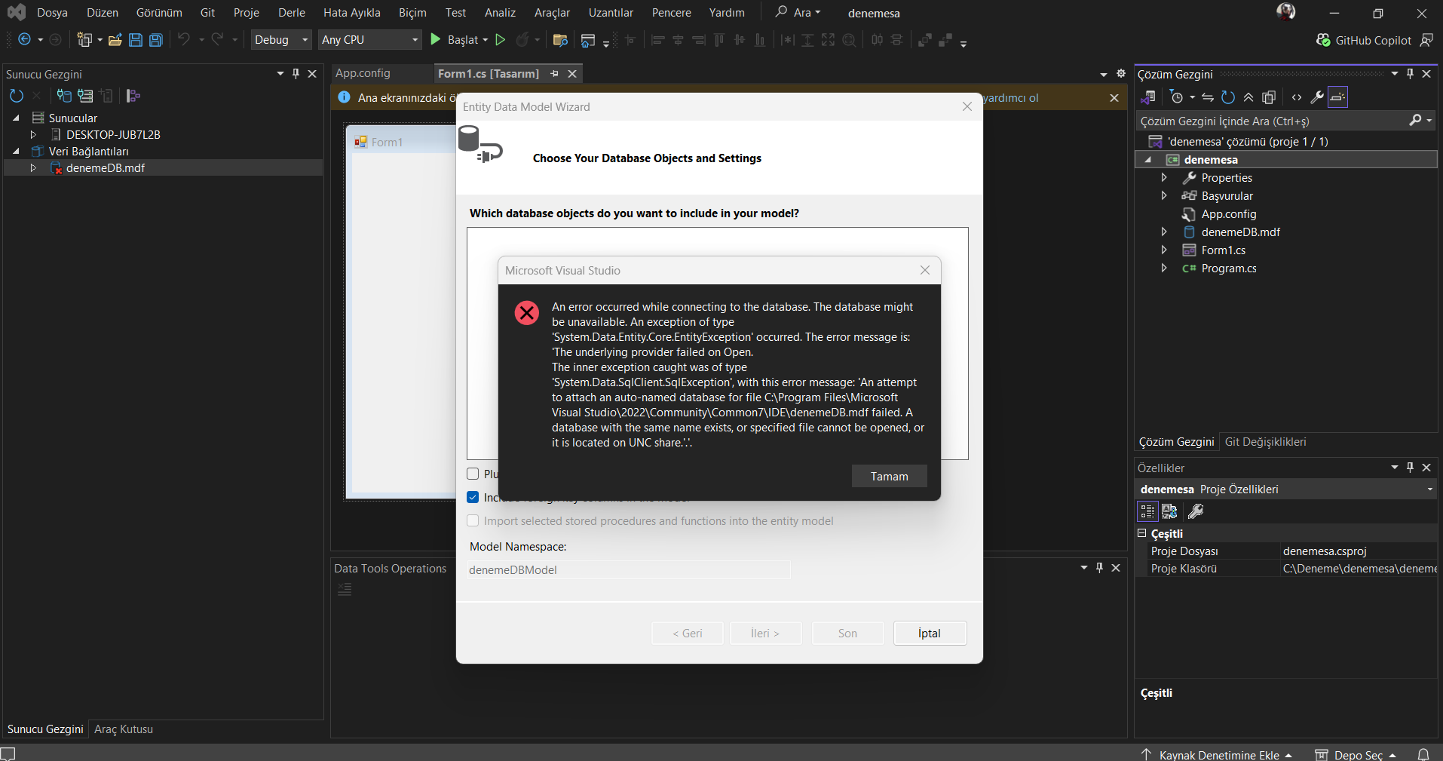This screenshot has height=761, width=1443.
Task: Click the Import selected stored procedures checkbox
Action: click(473, 520)
